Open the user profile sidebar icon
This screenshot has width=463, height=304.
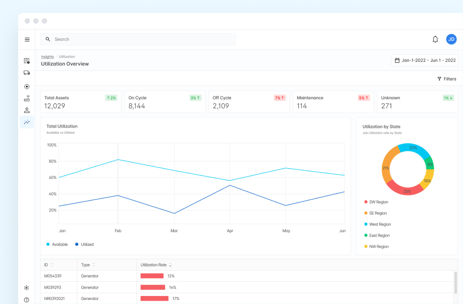pyautogui.click(x=27, y=110)
